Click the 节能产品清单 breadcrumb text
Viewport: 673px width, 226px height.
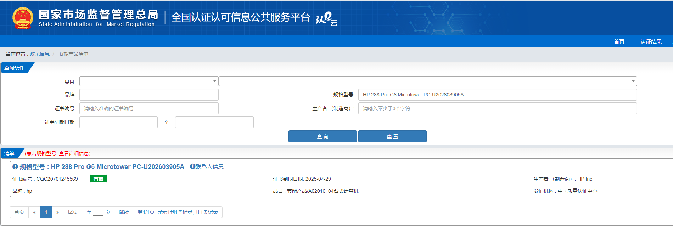[x=73, y=54]
